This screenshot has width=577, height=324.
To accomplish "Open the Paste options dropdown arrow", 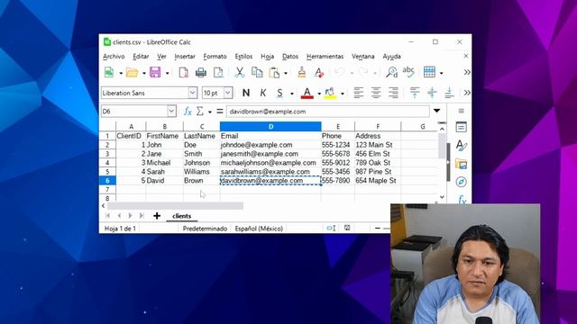I will coord(286,73).
